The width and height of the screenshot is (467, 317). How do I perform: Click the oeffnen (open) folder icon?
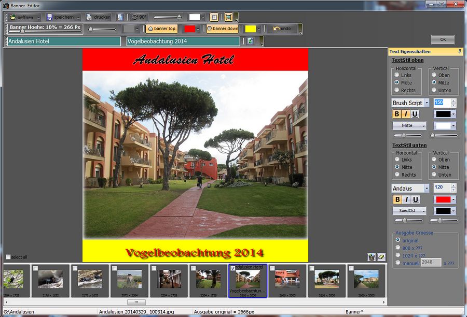pos(13,17)
